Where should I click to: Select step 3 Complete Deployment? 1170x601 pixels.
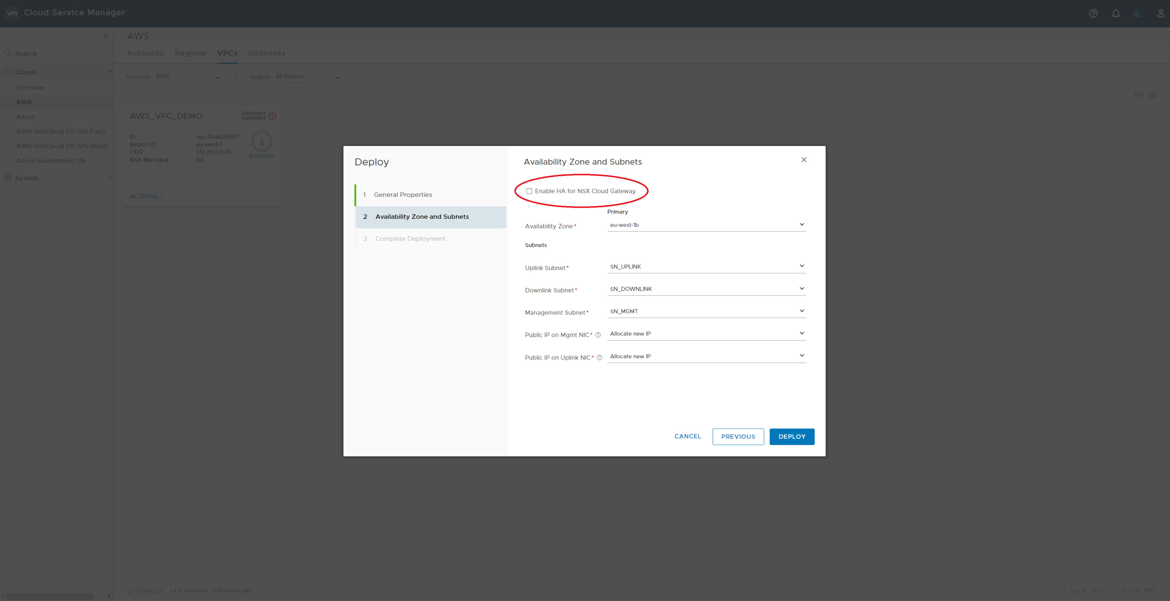(430, 239)
